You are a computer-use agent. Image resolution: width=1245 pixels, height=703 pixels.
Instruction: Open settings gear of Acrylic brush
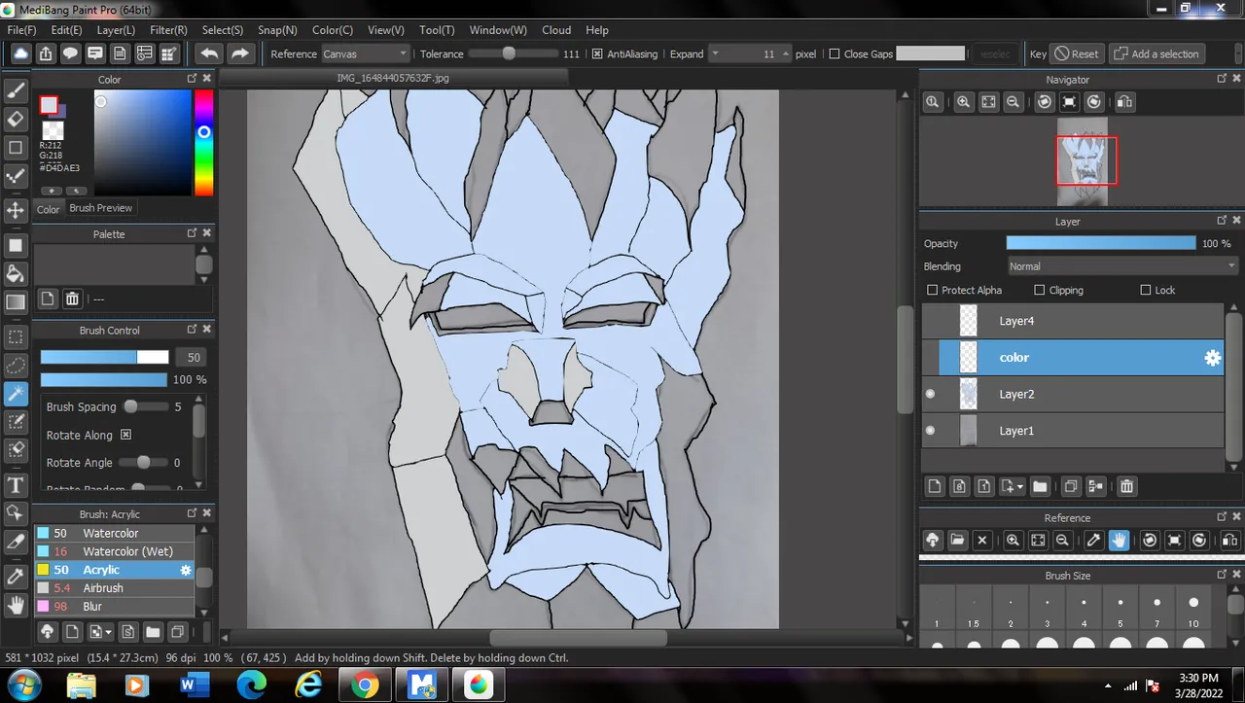pos(186,570)
